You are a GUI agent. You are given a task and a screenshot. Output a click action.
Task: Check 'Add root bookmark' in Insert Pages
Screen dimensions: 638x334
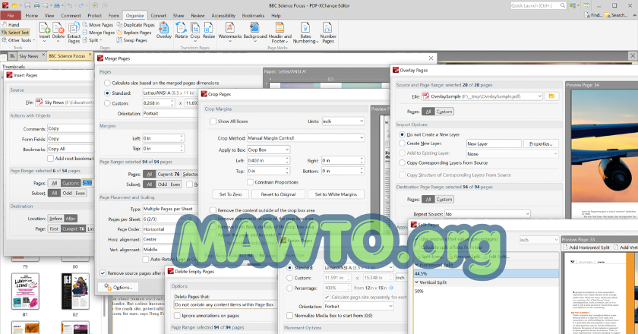tap(50, 158)
